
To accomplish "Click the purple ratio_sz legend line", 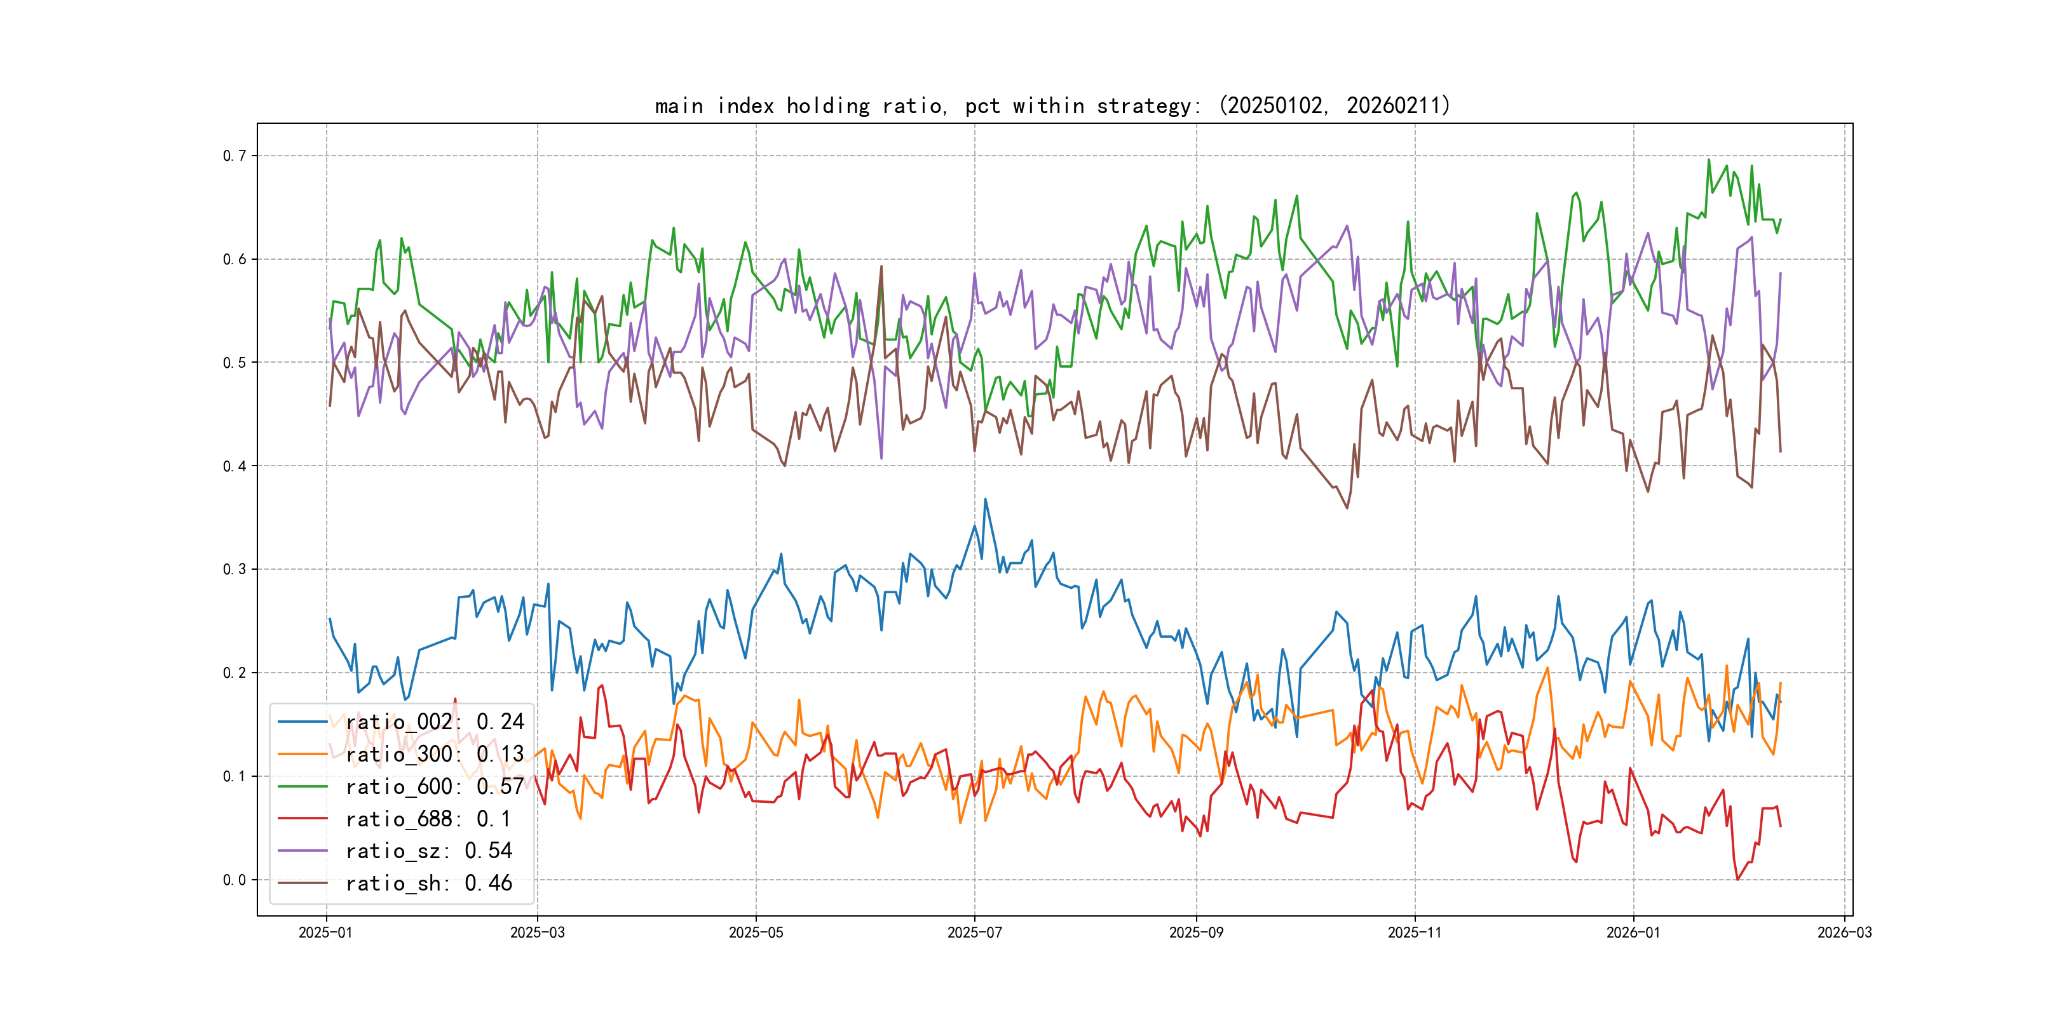I will click(x=302, y=851).
